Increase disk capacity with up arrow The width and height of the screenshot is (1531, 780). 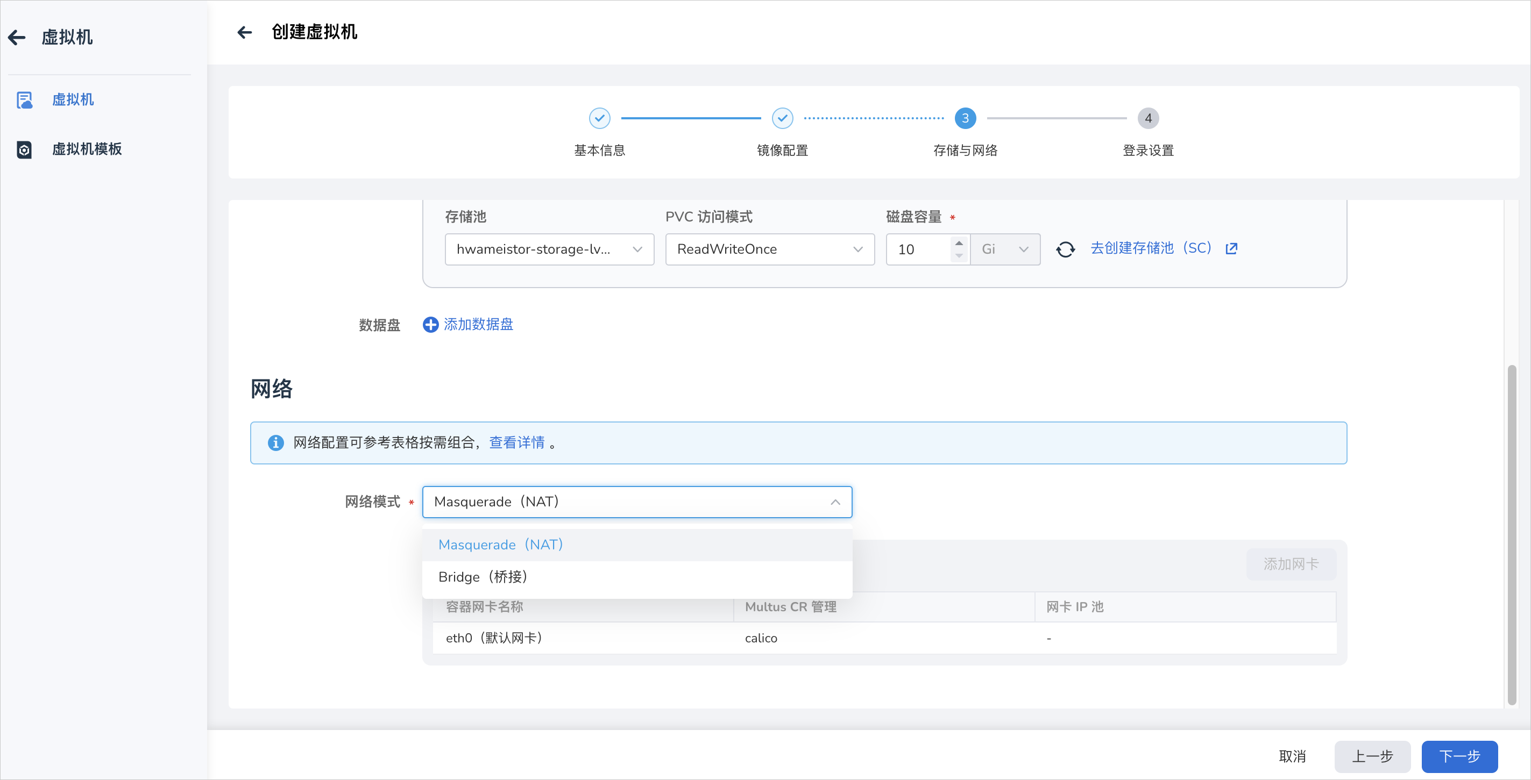tap(959, 243)
